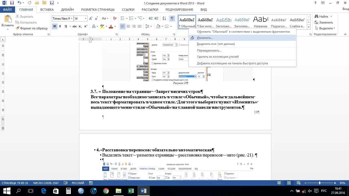
Task: Open spelling check icon in status bar
Action: (x=66, y=183)
